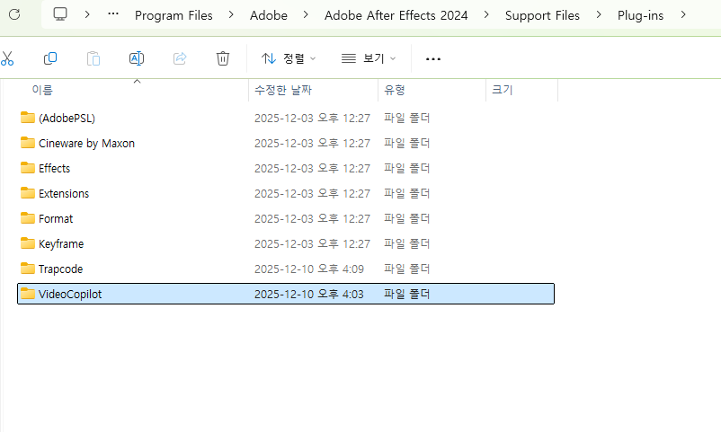Sort by 수정한 날짜 column header
The height and width of the screenshot is (432, 721).
[x=283, y=91]
